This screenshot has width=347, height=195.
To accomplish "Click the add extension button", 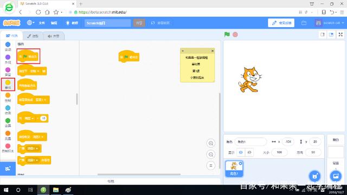I will [8, 168].
